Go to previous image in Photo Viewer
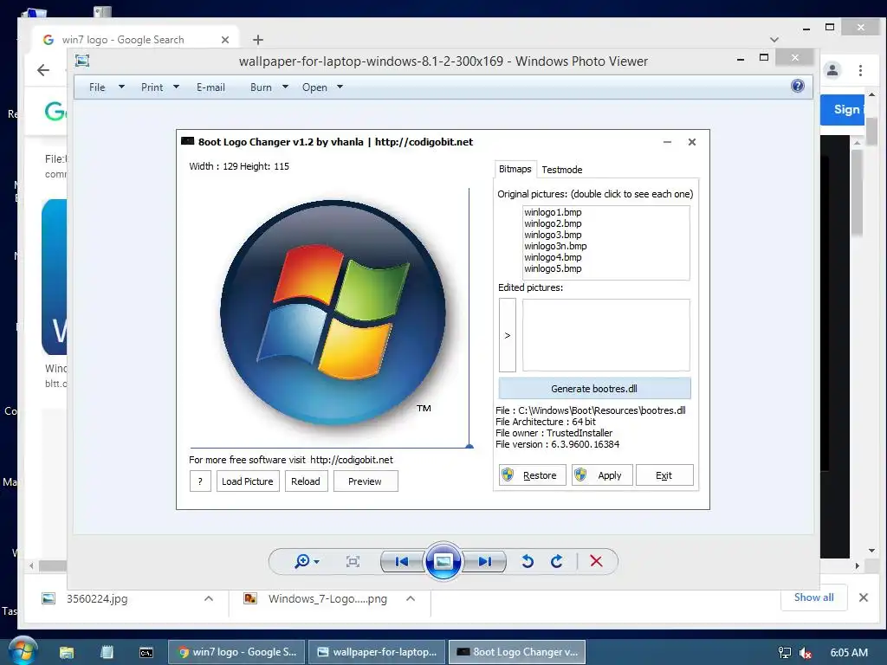 402,561
